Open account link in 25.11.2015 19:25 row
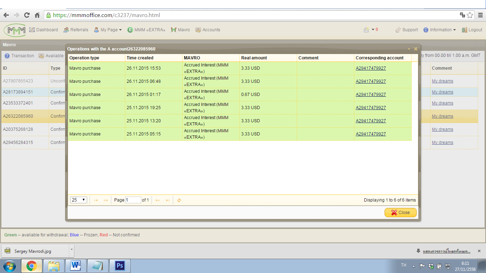Image resolution: width=486 pixels, height=273 pixels. (x=371, y=108)
